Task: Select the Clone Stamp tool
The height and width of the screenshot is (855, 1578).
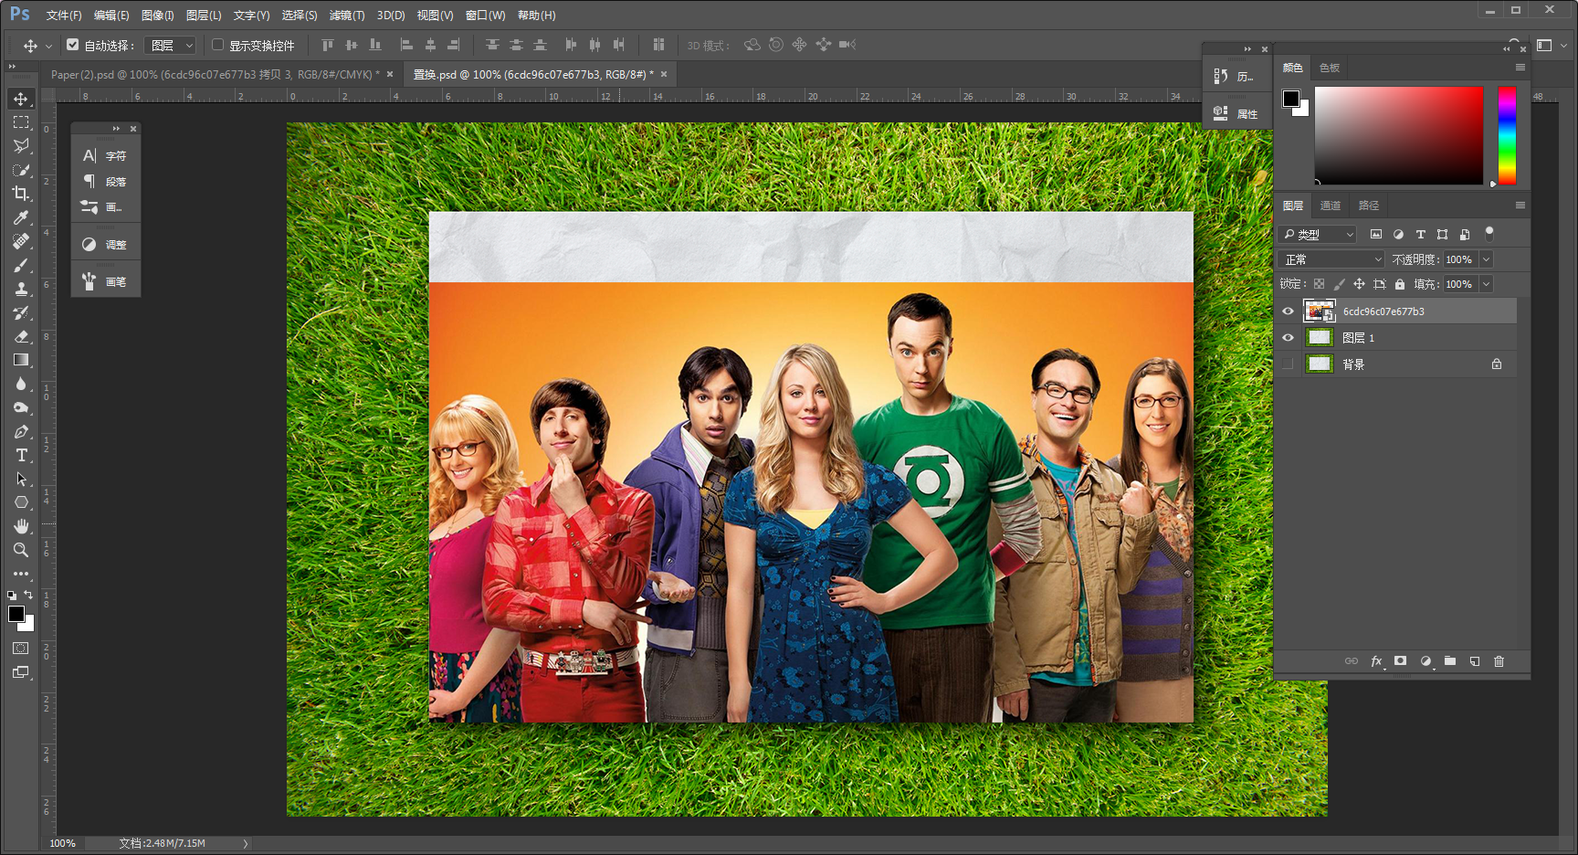Action: [x=21, y=289]
